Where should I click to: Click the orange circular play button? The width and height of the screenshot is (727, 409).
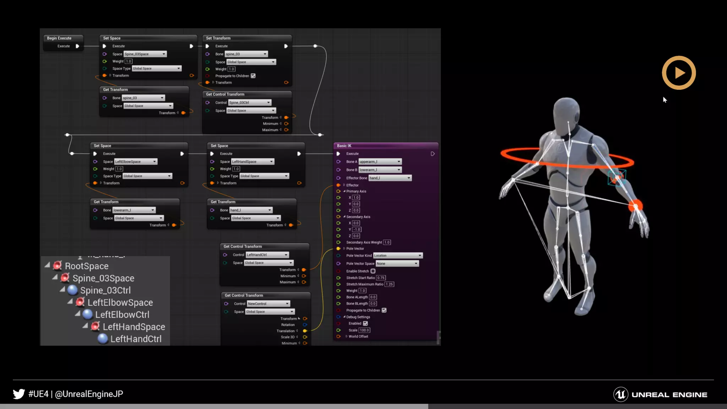(678, 73)
